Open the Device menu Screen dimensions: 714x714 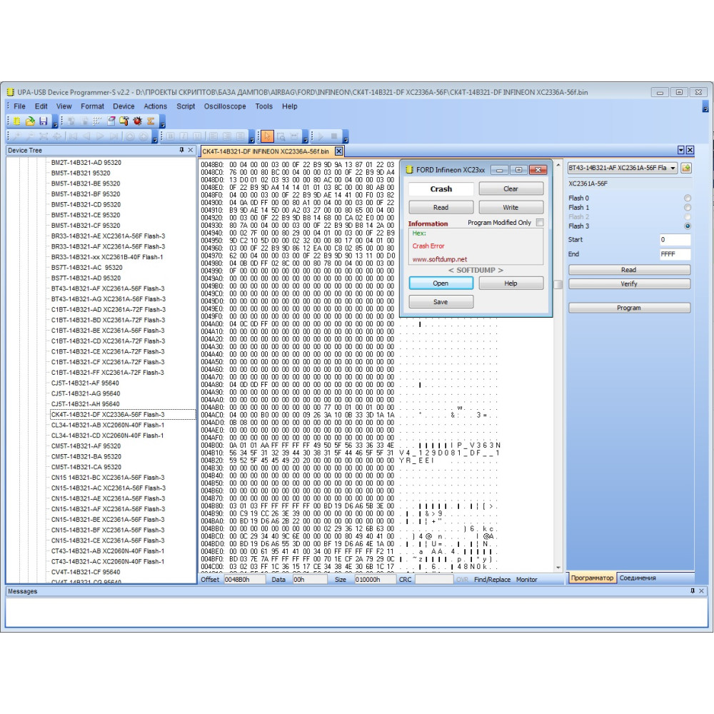124,106
